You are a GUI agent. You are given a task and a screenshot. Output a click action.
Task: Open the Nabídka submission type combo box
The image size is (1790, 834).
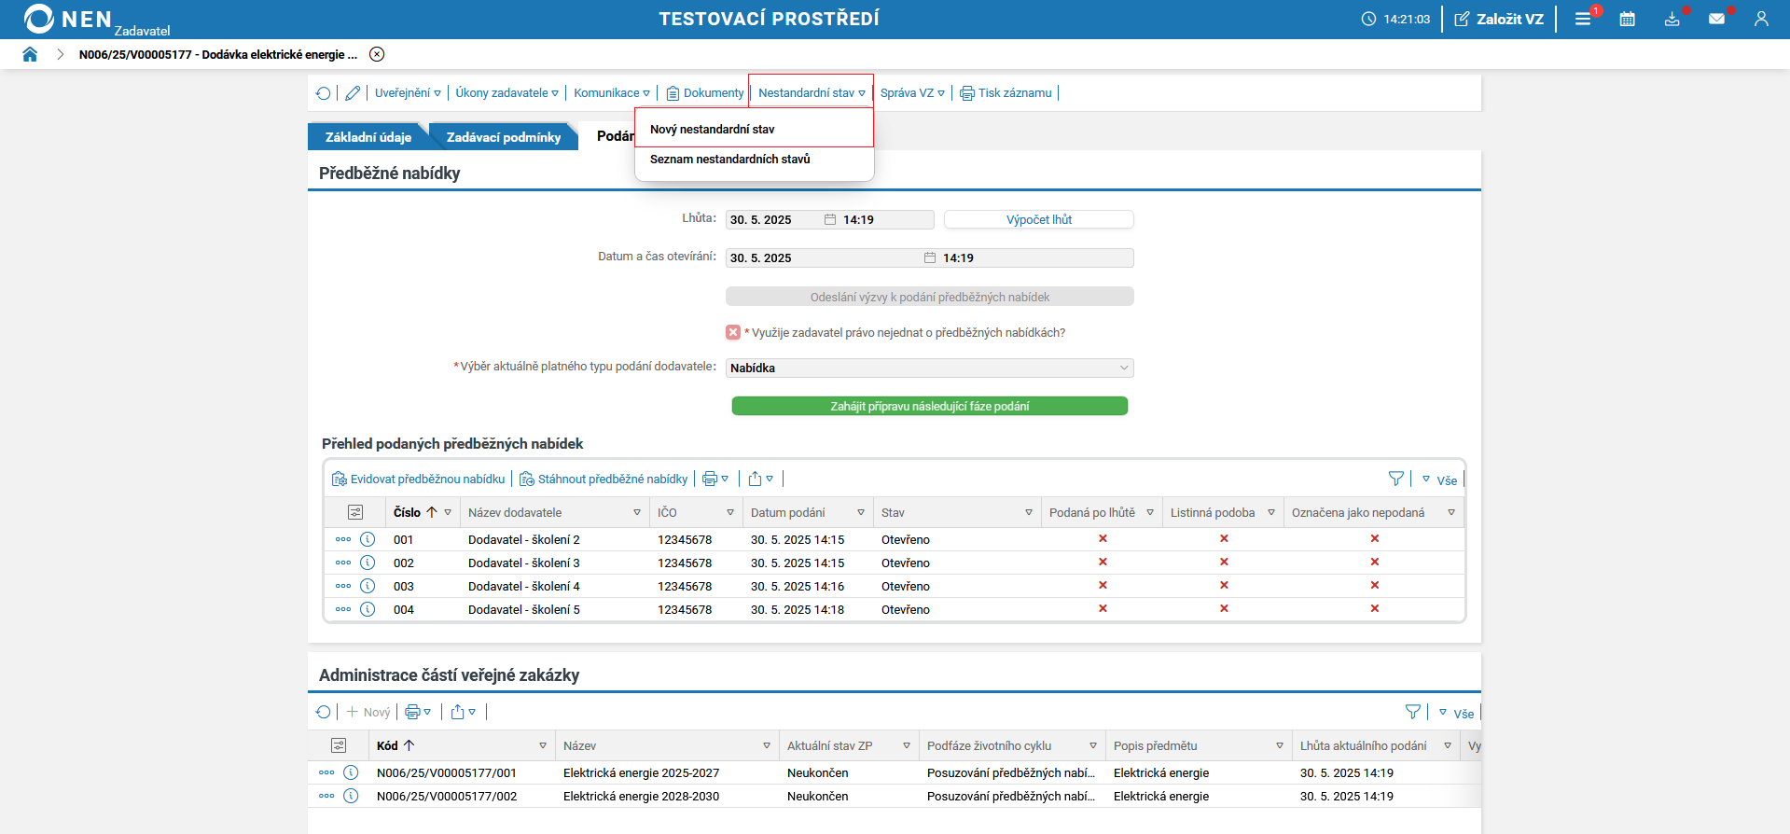coord(929,368)
